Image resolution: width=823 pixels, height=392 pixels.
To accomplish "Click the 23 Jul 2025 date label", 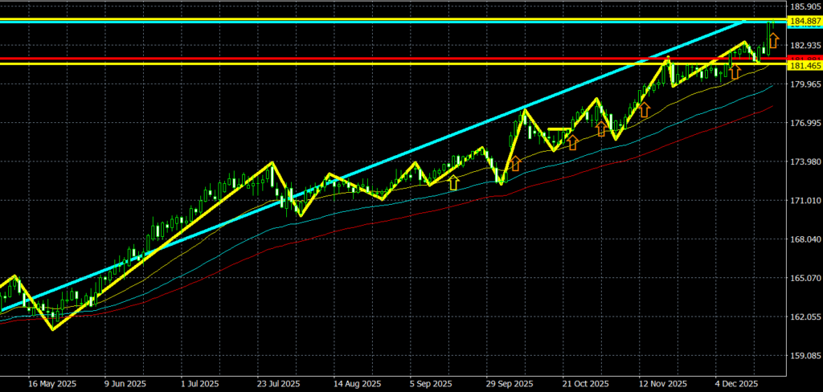I will pyautogui.click(x=277, y=383).
